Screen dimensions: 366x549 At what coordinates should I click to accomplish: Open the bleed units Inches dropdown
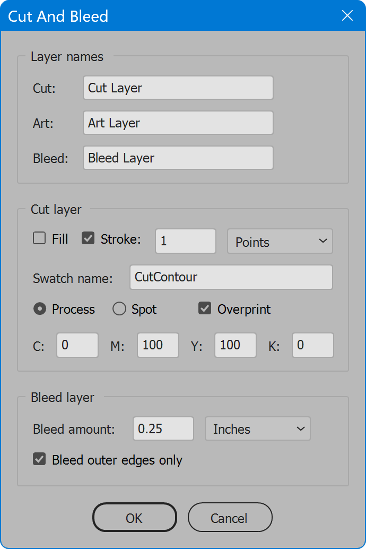(258, 428)
